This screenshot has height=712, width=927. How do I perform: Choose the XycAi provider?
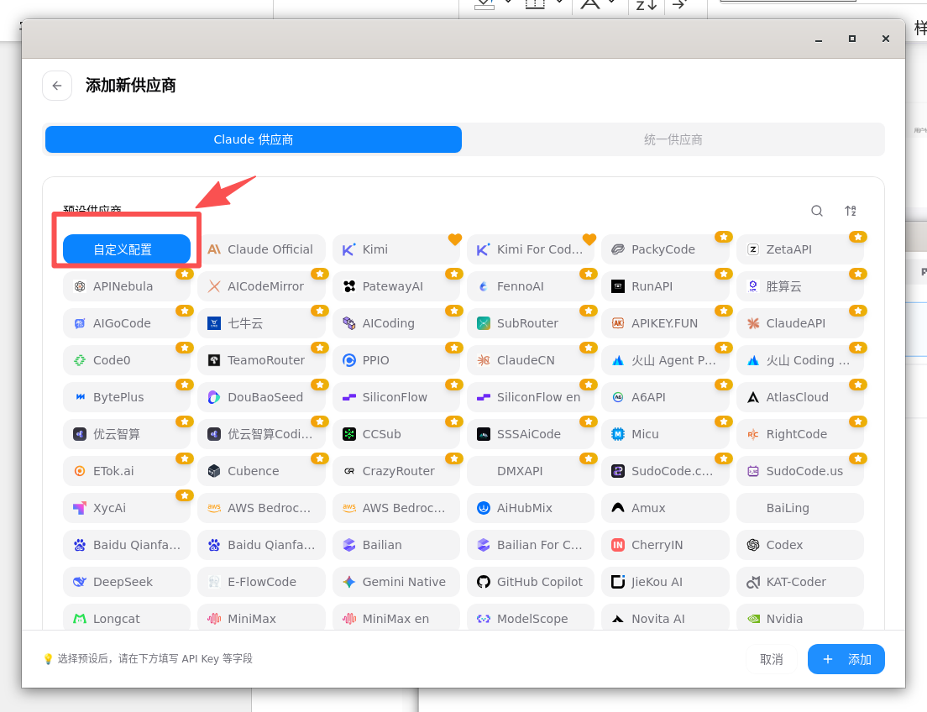click(127, 508)
